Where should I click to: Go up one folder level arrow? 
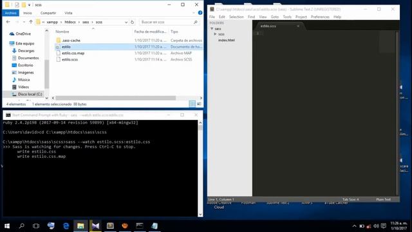tap(31, 22)
